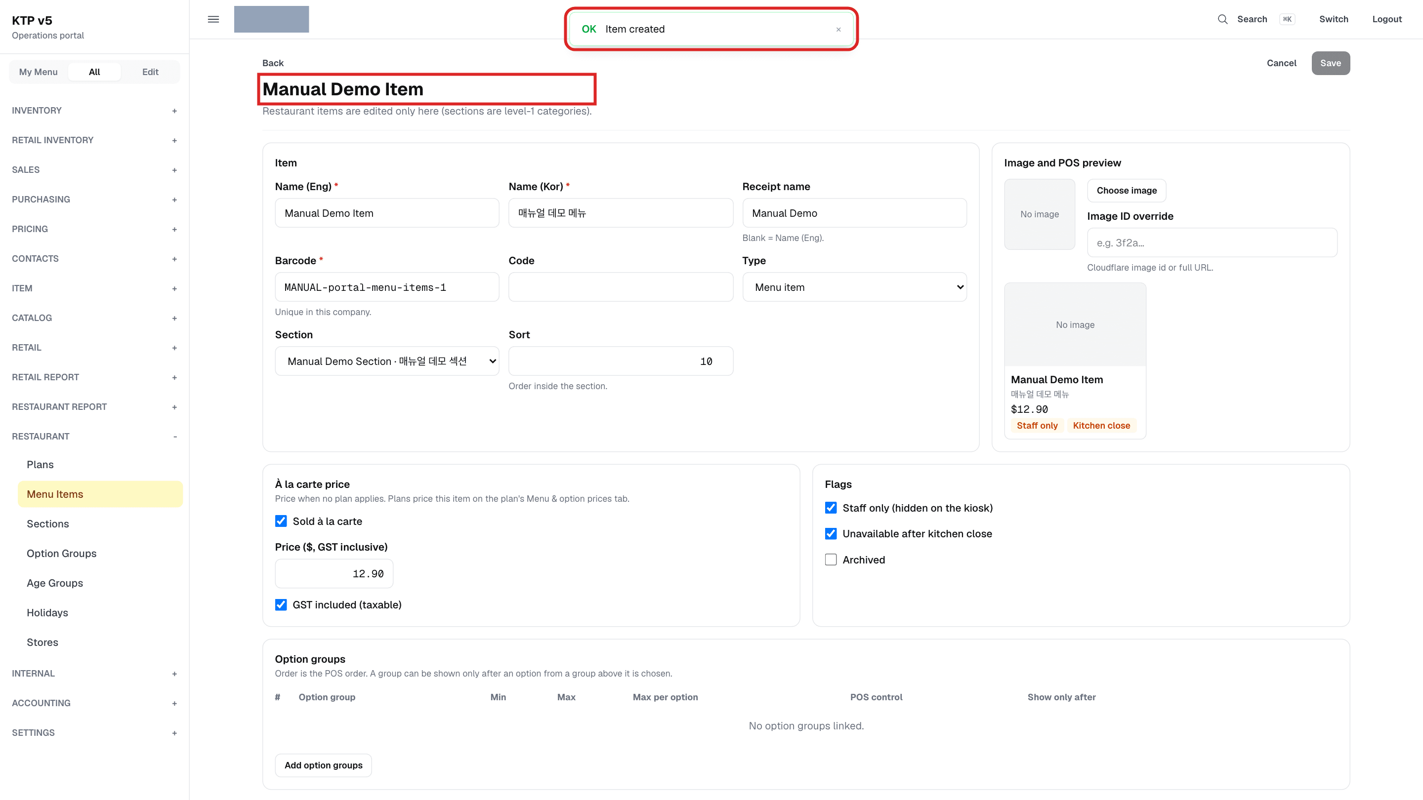Click the Cancel button
Screen dimensions: 1423x800
point(1281,63)
